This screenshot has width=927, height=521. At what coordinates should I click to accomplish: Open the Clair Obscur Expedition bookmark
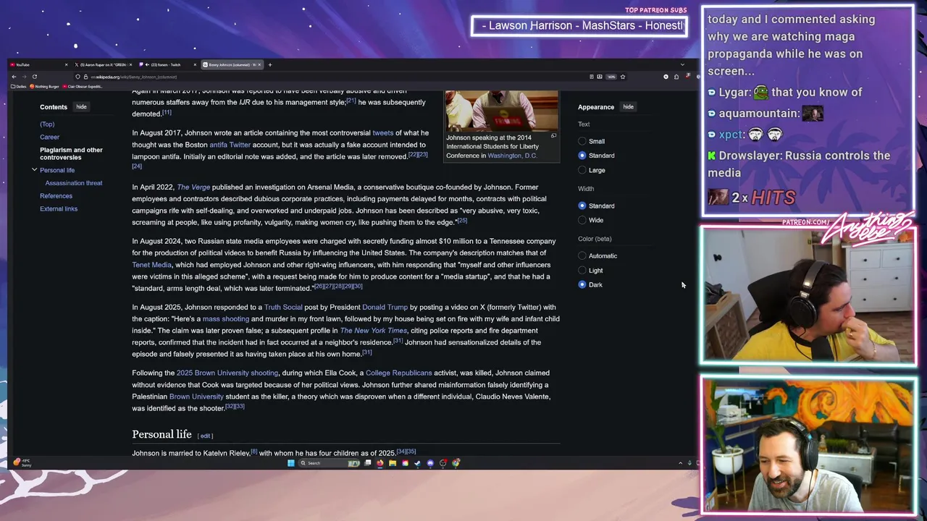(83, 86)
